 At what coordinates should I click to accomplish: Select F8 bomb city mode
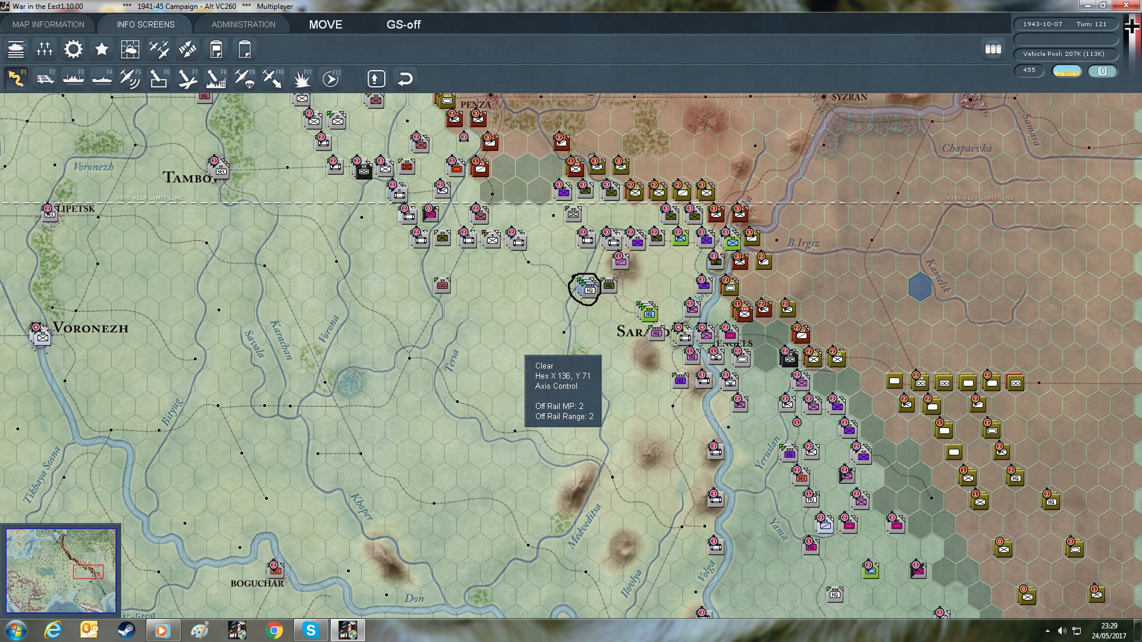tap(216, 78)
